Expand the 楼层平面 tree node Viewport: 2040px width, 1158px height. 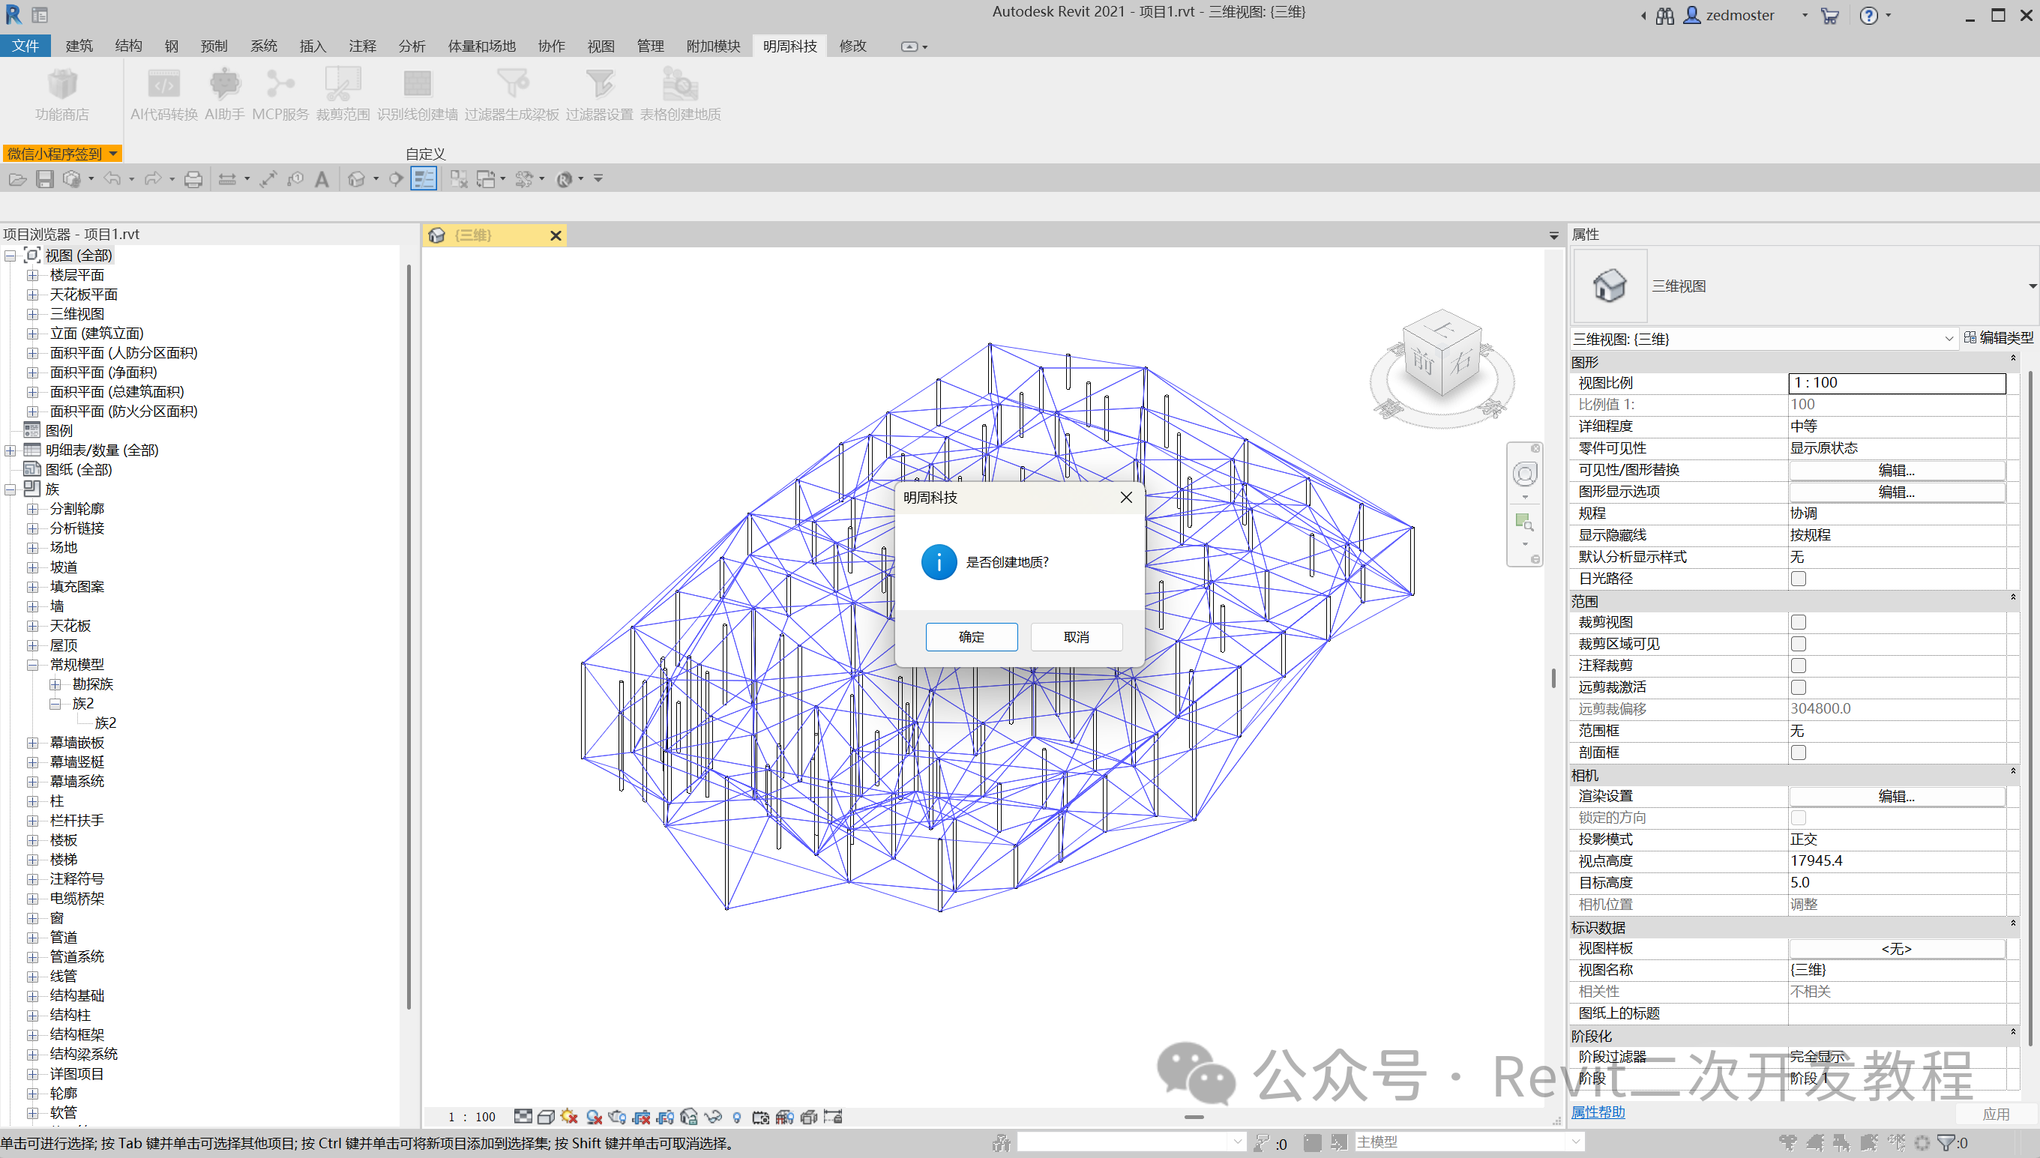click(x=32, y=275)
